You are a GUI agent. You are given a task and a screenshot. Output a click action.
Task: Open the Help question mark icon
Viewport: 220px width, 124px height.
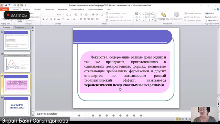click(x=218, y=9)
